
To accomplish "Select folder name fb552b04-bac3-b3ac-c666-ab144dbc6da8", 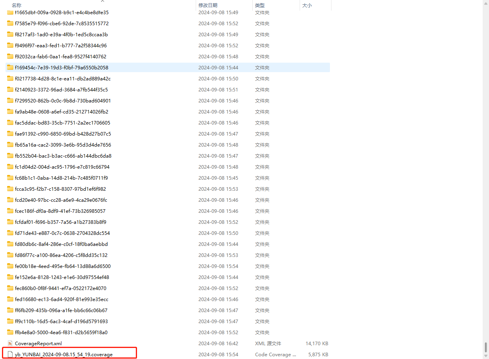I will click(63, 156).
